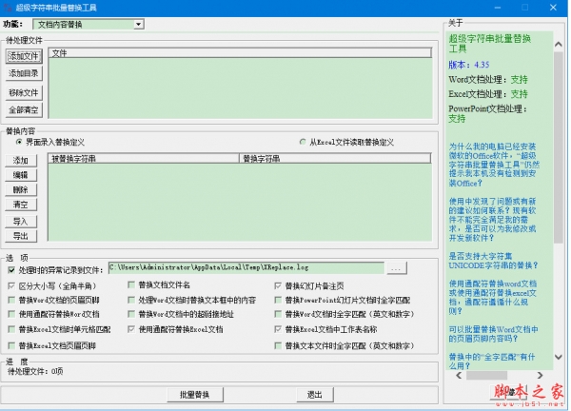Click the 替换字符串 column header
The height and width of the screenshot is (411, 571).
click(x=335, y=158)
